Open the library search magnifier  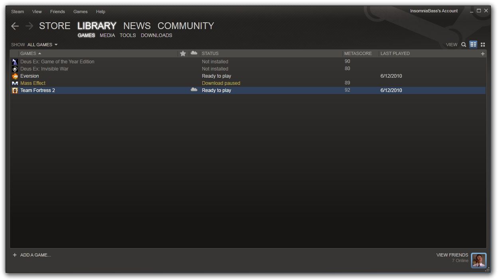tap(464, 45)
